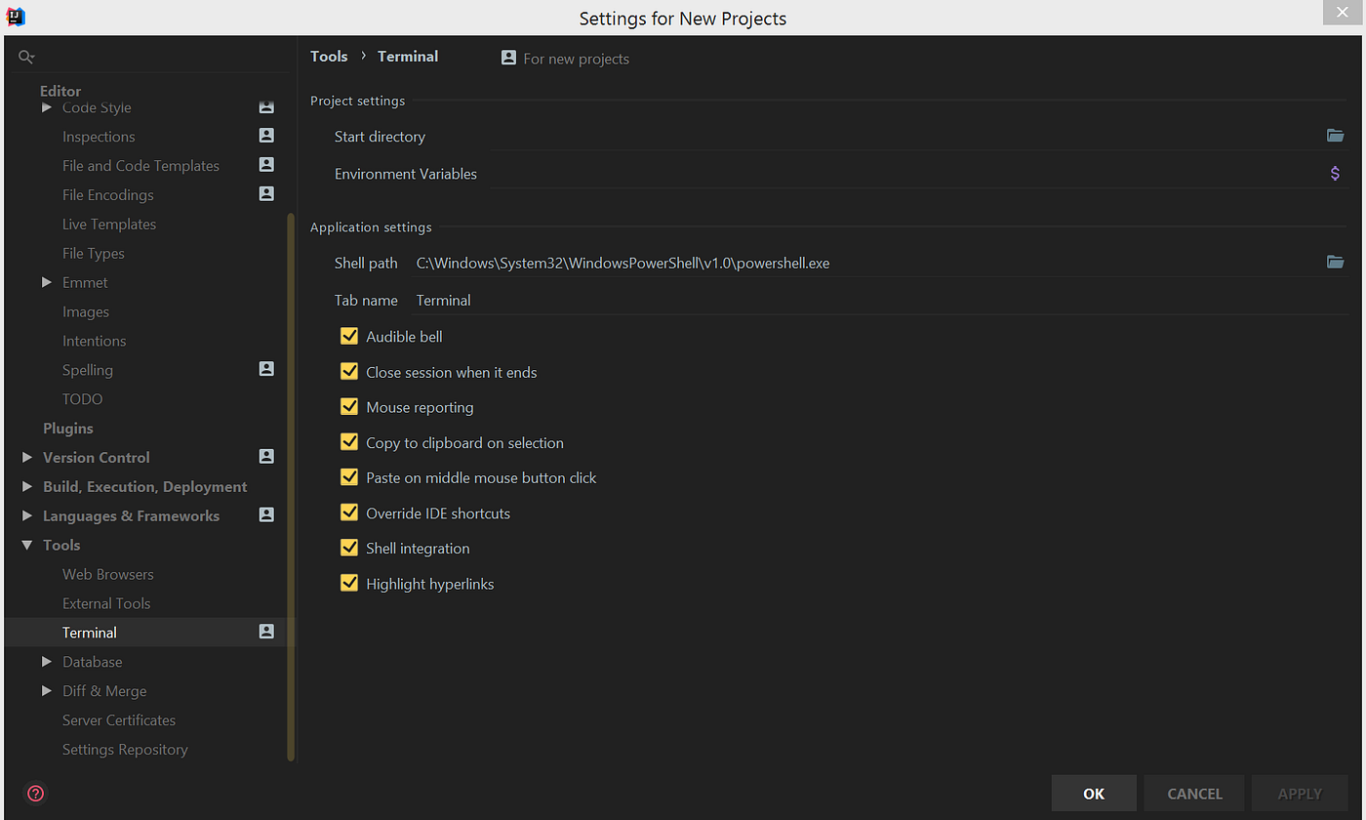Uncheck Copy to clipboard on selection

(349, 441)
